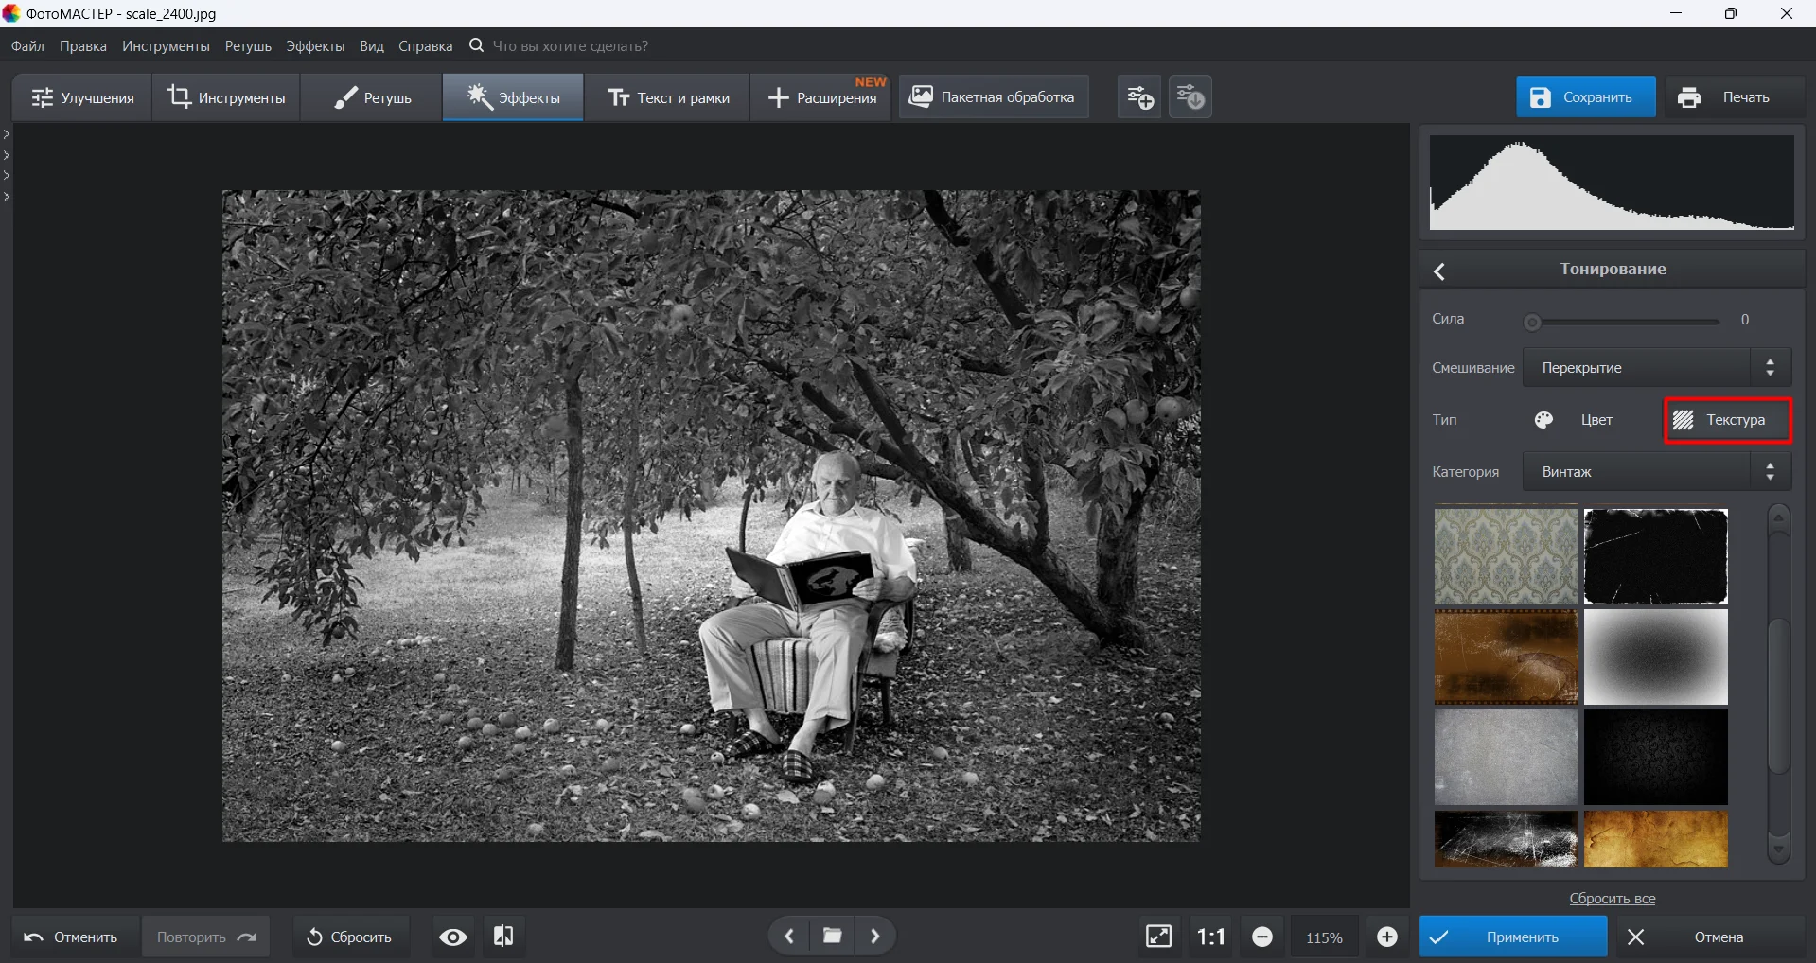Fit image to screen icon
The height and width of the screenshot is (963, 1816).
click(x=1159, y=937)
